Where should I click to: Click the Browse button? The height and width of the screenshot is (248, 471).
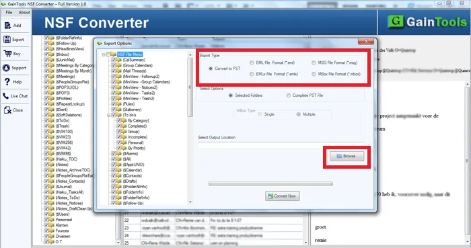click(347, 156)
